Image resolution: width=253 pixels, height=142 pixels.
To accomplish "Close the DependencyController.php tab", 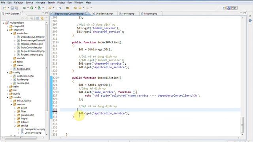I will click(x=86, y=13).
